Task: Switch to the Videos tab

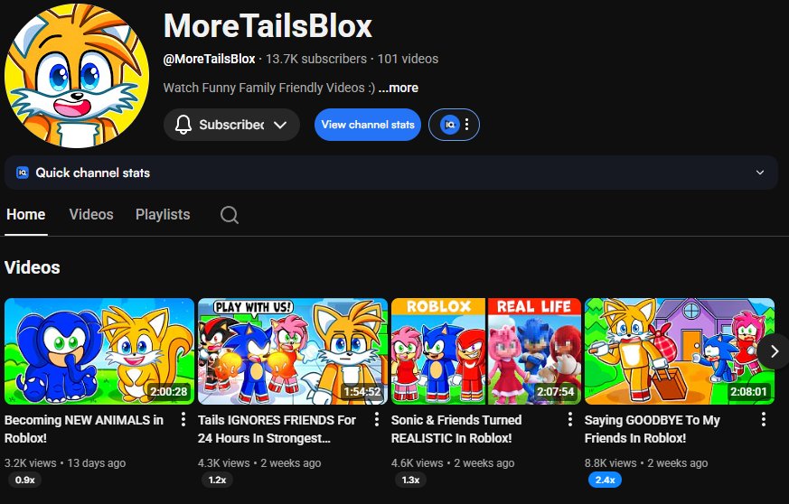Action: pos(91,215)
